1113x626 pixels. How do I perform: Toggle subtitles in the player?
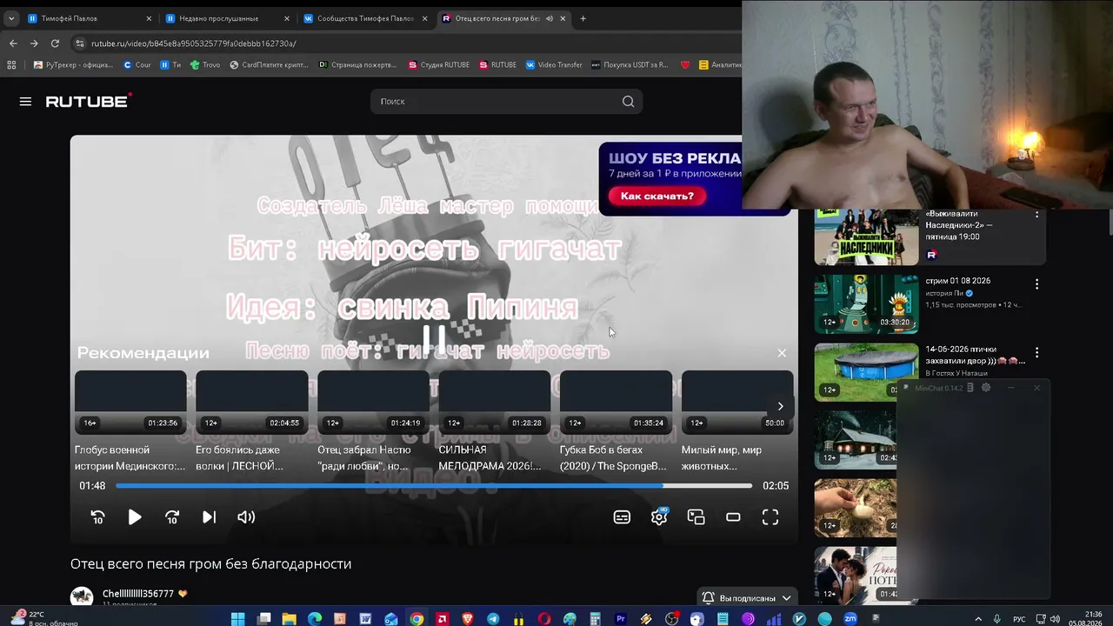click(x=622, y=517)
